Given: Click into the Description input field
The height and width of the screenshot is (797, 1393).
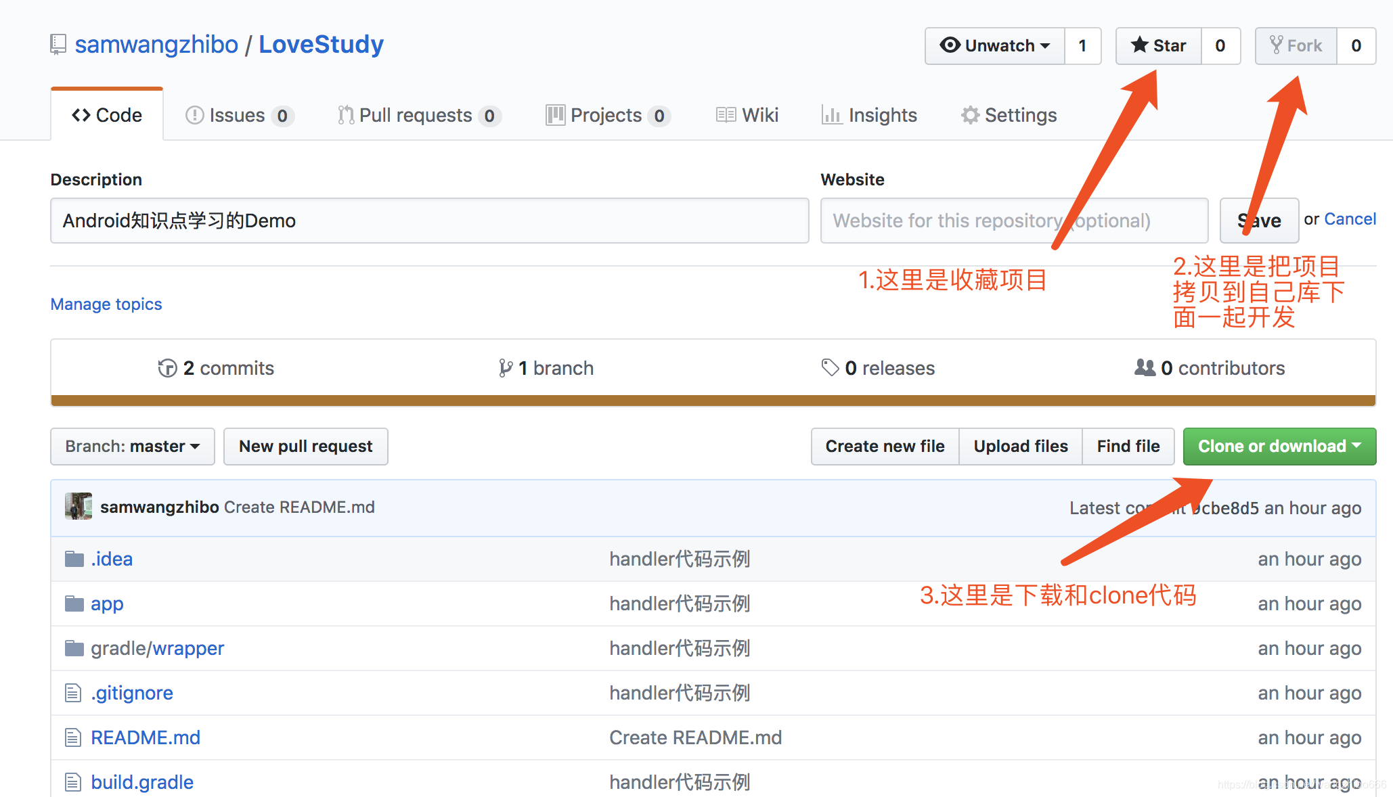Looking at the screenshot, I should pos(430,221).
